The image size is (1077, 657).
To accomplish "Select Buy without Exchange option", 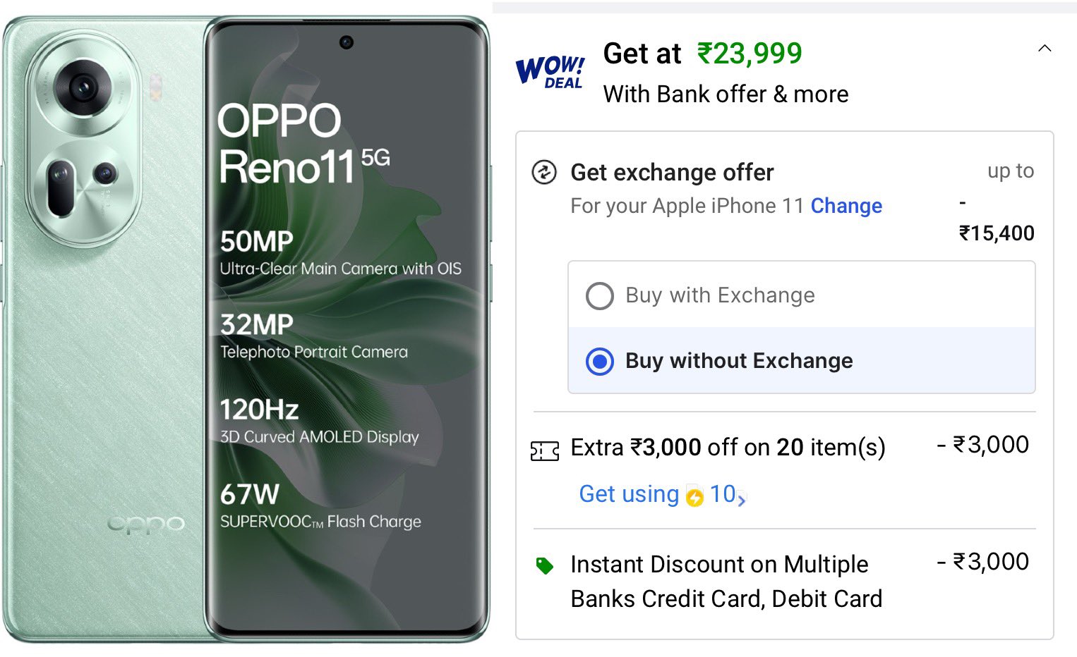I will coord(598,361).
